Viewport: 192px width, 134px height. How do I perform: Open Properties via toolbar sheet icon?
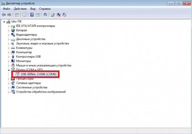point(24,15)
